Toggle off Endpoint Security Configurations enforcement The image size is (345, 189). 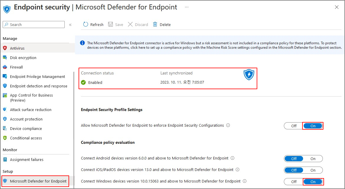pos(293,126)
